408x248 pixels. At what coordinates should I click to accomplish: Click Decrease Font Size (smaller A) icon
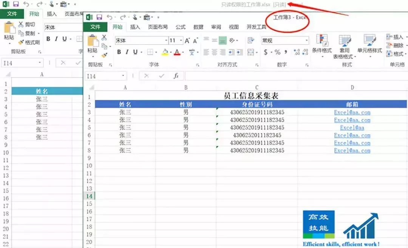195,40
